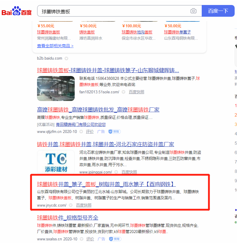Click 广告 label on www.sxalss.cn result

101,239
